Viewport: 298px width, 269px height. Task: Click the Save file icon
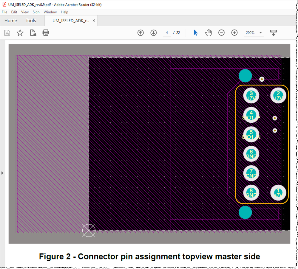7,33
